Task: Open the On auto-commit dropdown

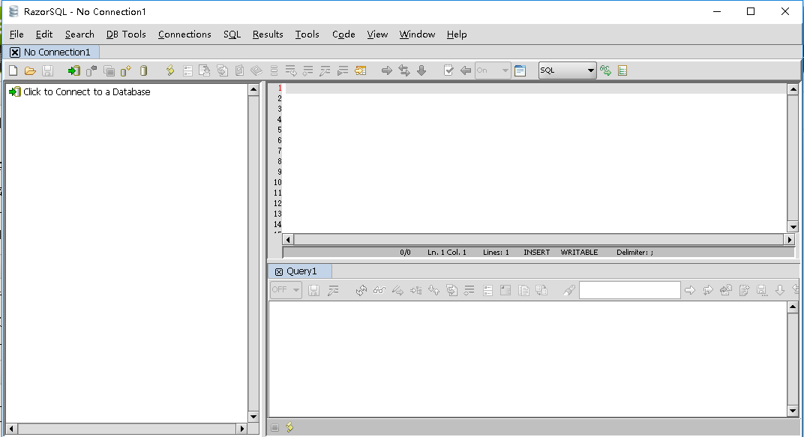Action: pos(492,70)
